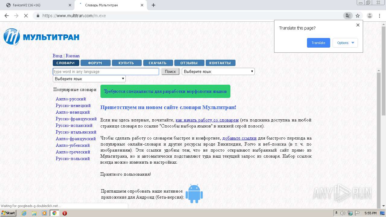Open the red stop-sign taskbar icon

click(x=65, y=213)
